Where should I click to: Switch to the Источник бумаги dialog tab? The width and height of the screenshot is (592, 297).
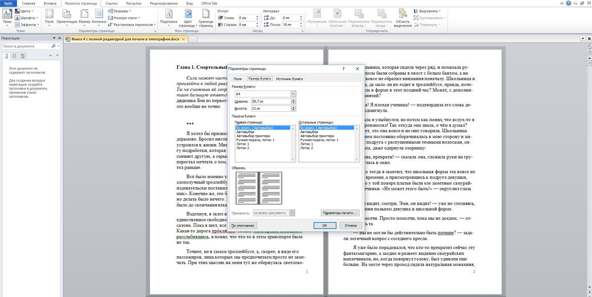290,79
